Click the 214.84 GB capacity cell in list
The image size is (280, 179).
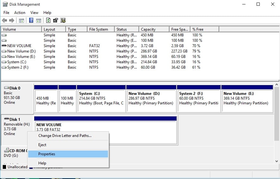tap(149, 62)
